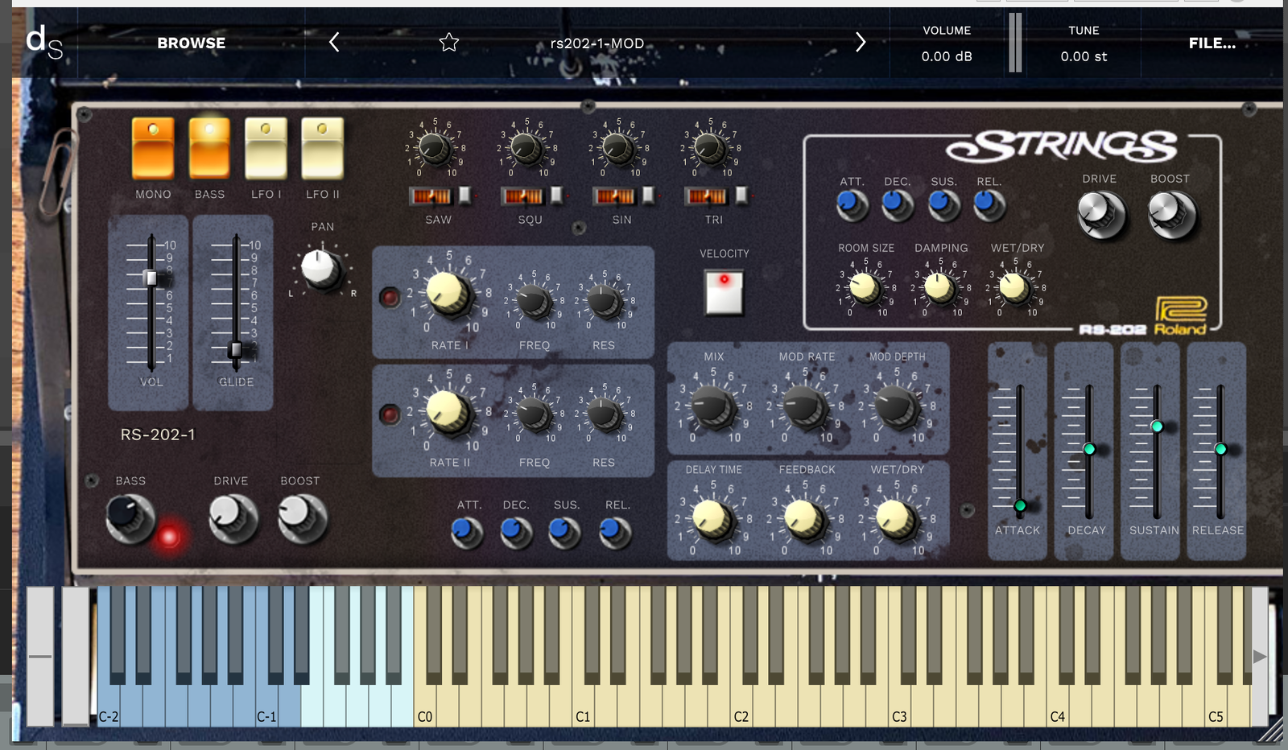
Task: Open the BROWSE preset menu
Action: pos(191,43)
